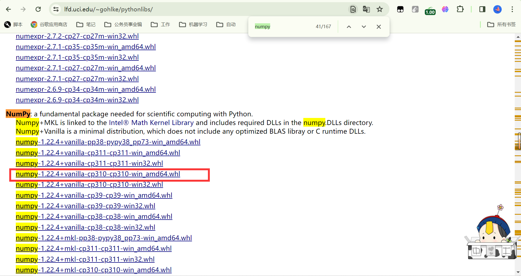Jump to previous numpy search match

349,27
